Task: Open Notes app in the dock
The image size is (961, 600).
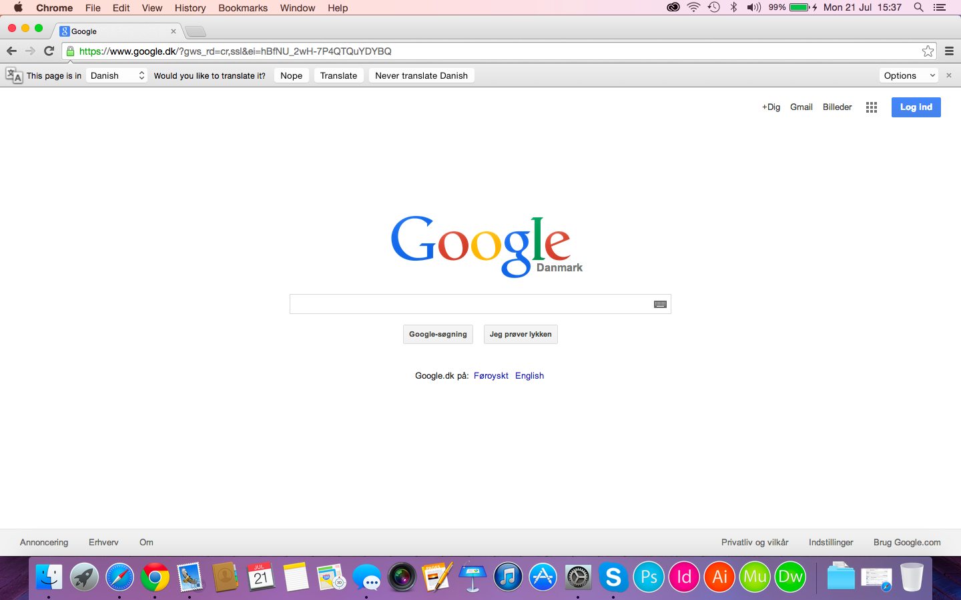Action: pyautogui.click(x=296, y=577)
